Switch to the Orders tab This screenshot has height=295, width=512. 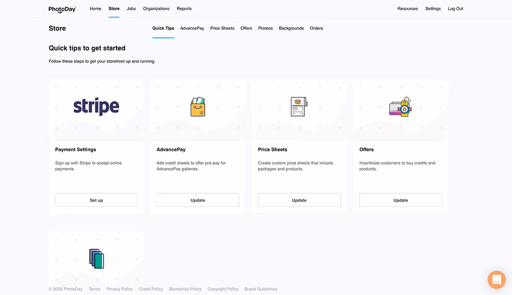tap(317, 28)
